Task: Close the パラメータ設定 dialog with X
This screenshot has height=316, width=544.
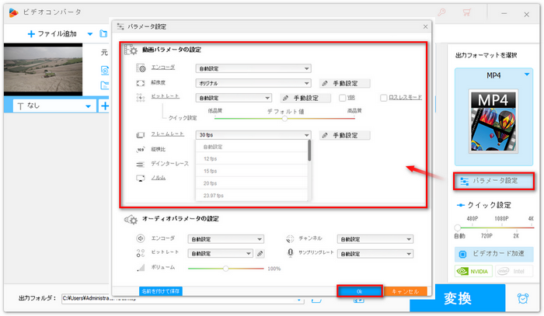Action: (x=424, y=26)
